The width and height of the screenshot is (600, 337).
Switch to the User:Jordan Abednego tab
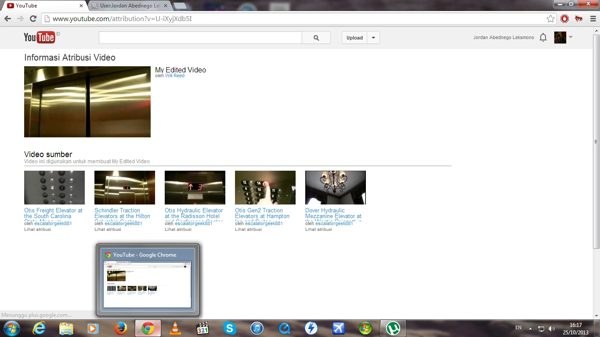point(130,6)
